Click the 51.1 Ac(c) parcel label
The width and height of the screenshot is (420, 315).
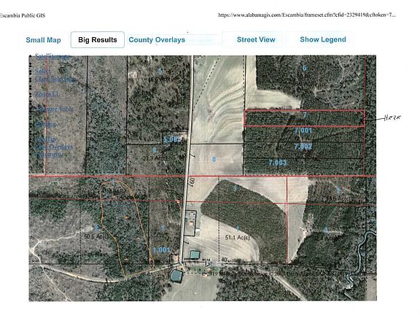(237, 237)
